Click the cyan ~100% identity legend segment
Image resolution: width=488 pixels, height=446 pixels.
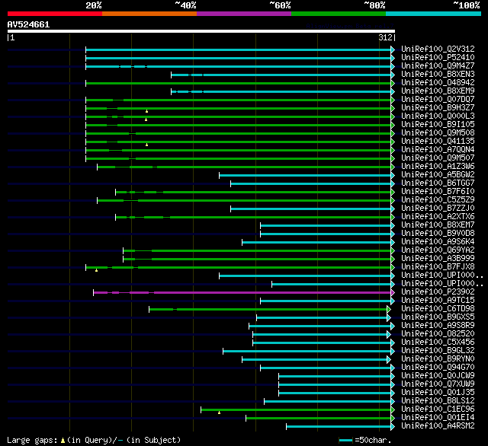point(434,14)
